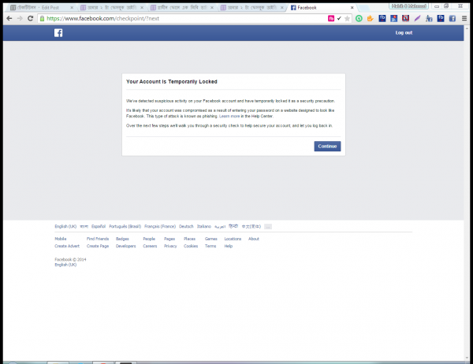Click the light-blue Facebook 'f' extension icon

453,18
